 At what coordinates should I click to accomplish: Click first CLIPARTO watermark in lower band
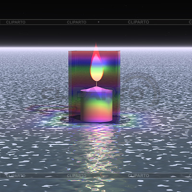click(16, 176)
